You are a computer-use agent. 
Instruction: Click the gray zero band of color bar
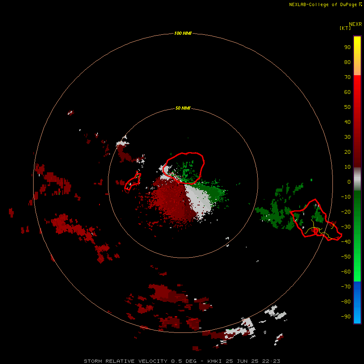click(357, 179)
